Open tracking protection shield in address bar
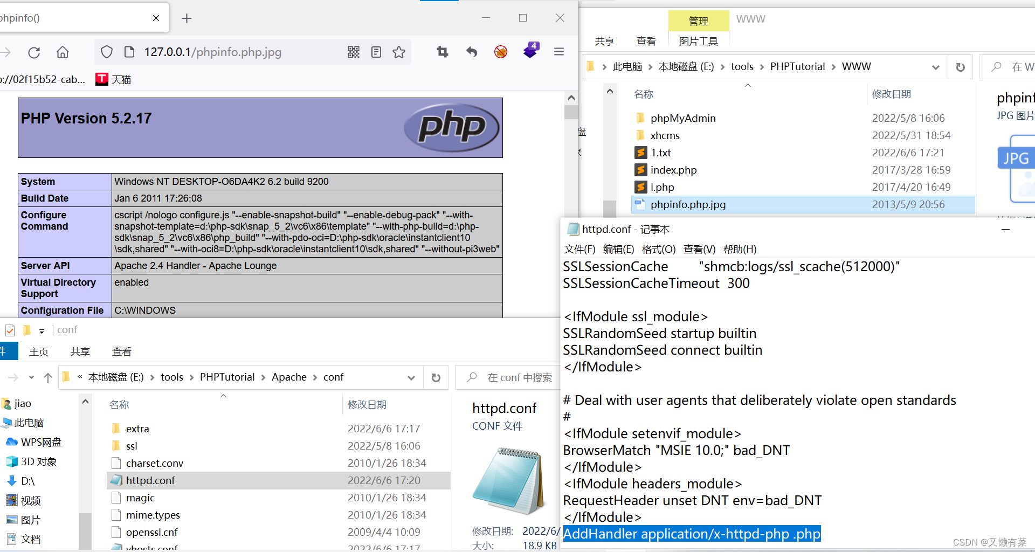Screen dimensions: 1035x552 [x=107, y=52]
